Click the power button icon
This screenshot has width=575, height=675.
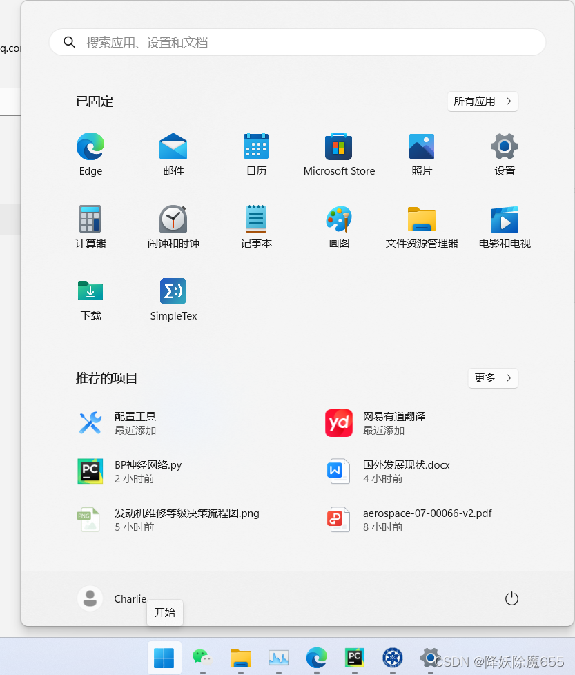click(511, 598)
